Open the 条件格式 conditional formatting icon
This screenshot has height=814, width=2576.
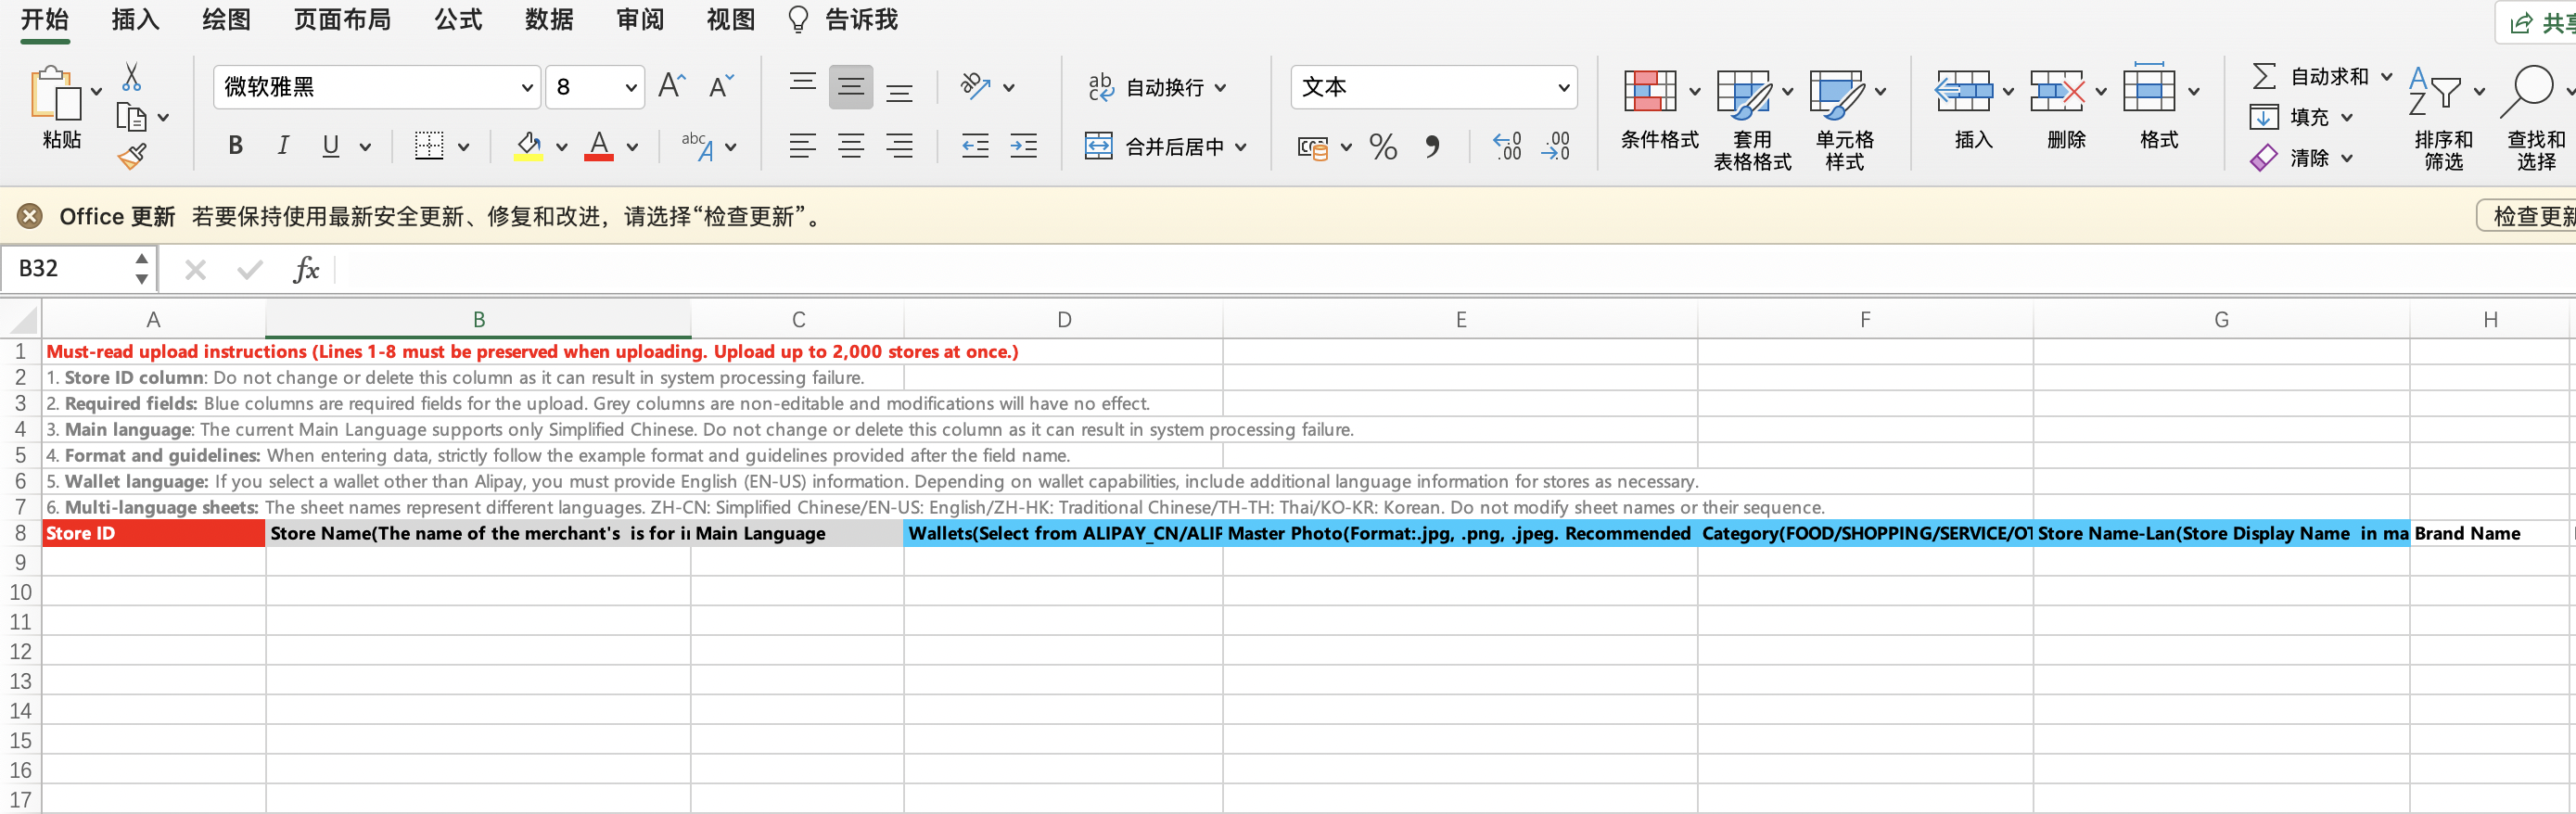pos(1649,92)
